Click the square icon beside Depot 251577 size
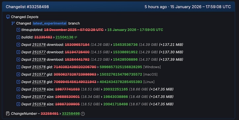 (x=18, y=97)
